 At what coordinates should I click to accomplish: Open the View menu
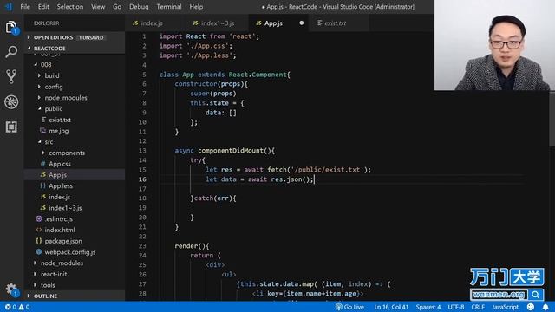pos(98,6)
